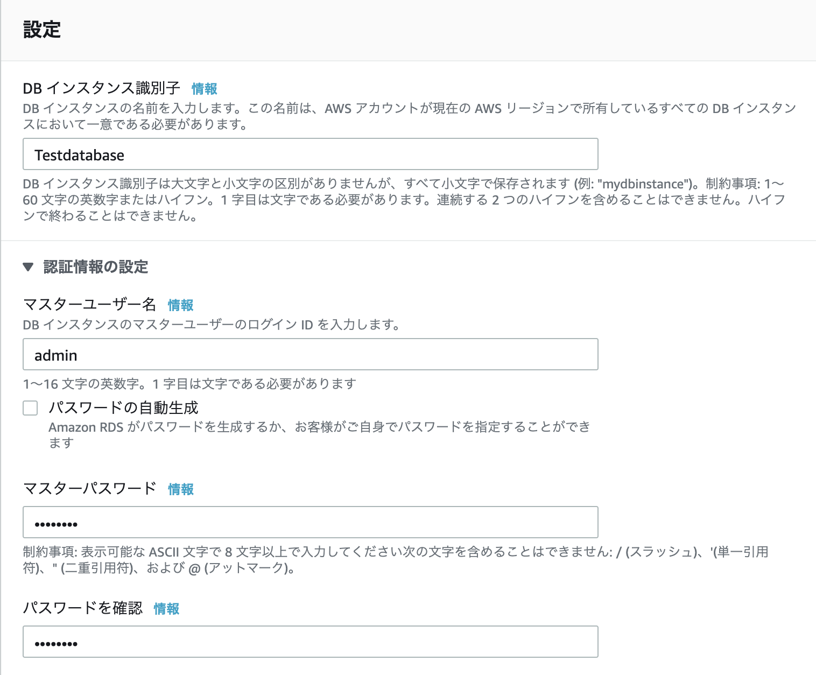Open the 情報 link beside DB インスタンス識別子

(205, 89)
